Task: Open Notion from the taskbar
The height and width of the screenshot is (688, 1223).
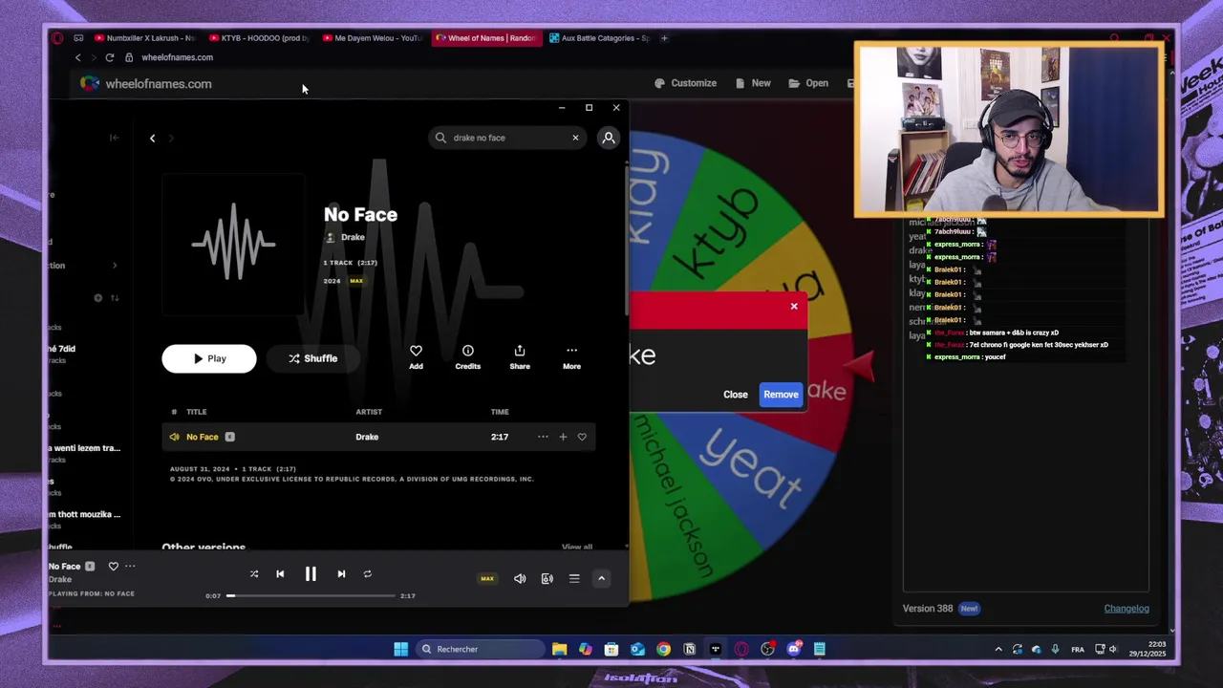Action: [x=689, y=650]
